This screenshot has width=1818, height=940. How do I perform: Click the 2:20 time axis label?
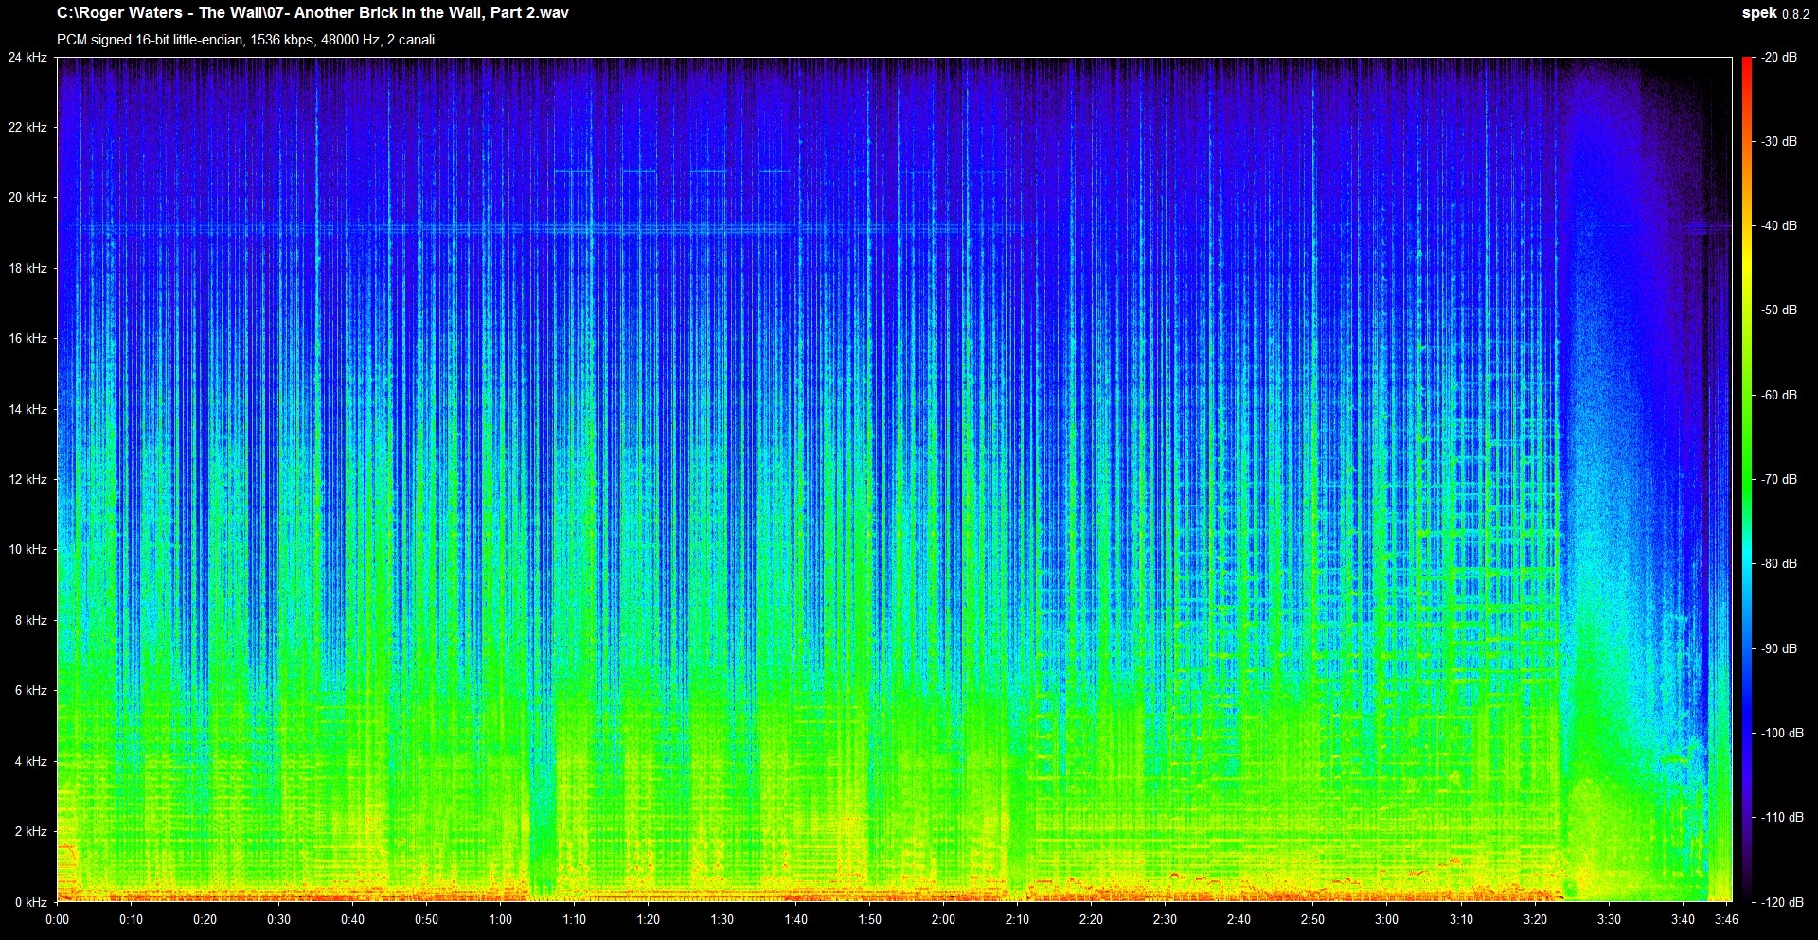(x=1091, y=919)
